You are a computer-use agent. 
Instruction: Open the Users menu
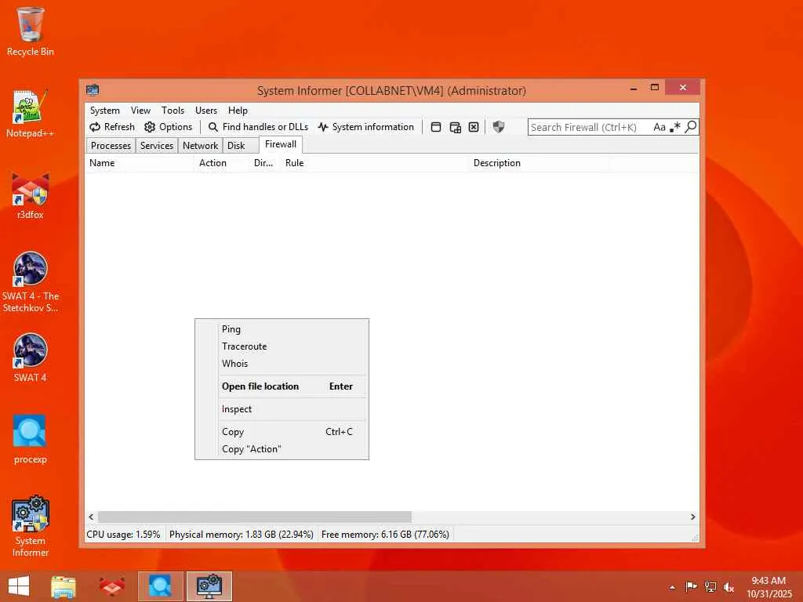[206, 111]
